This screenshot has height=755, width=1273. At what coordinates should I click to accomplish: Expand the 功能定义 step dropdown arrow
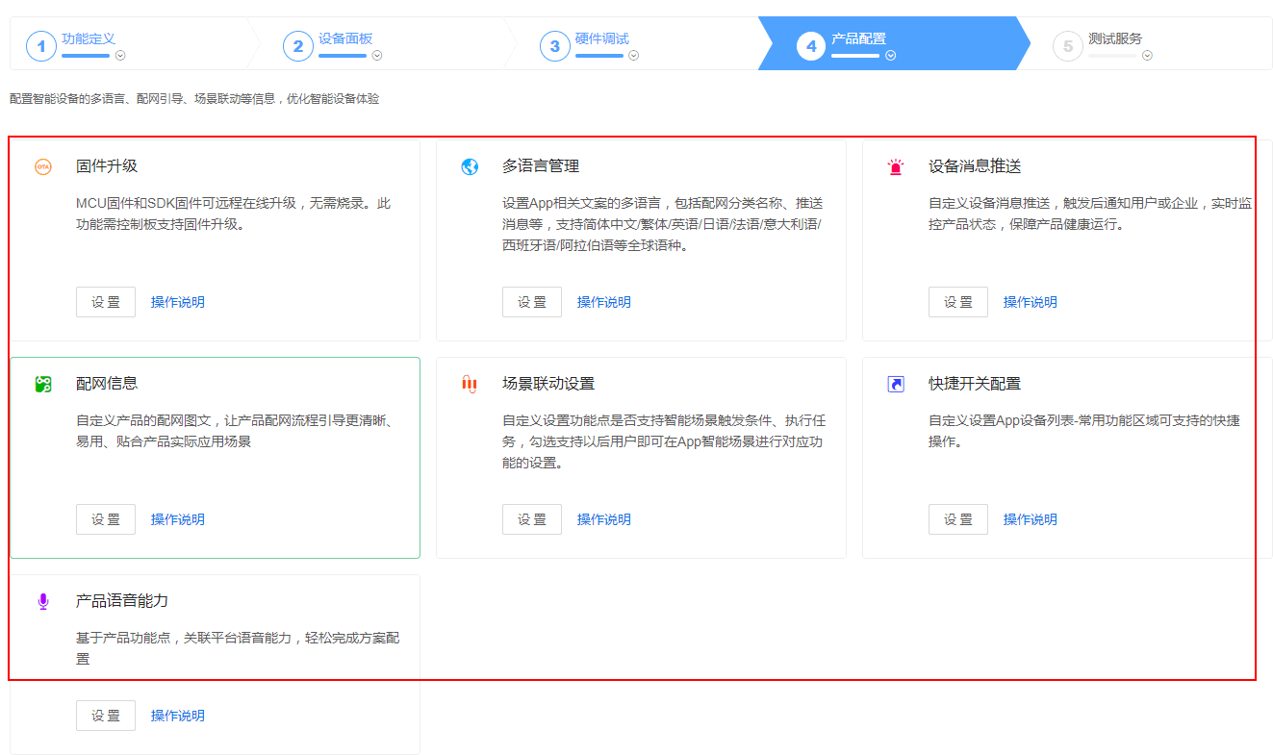click(120, 56)
